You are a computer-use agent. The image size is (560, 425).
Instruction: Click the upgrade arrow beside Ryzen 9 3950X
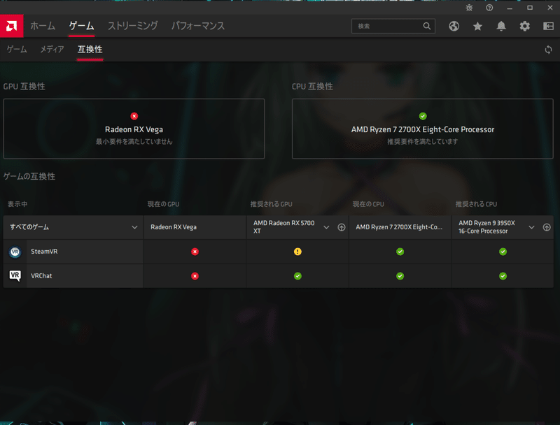click(x=547, y=227)
